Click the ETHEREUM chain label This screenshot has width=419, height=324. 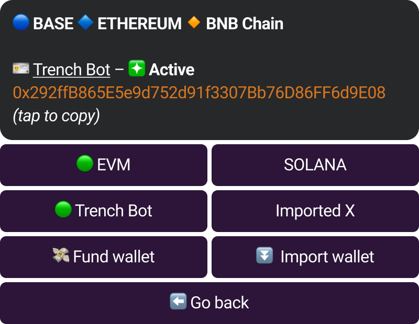pyautogui.click(x=139, y=24)
